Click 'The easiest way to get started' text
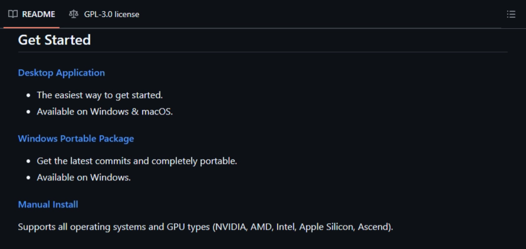The height and width of the screenshot is (249, 526). [x=100, y=95]
